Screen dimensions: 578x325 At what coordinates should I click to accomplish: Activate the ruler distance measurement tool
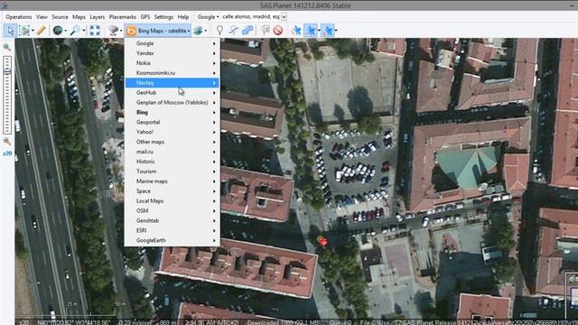click(41, 31)
